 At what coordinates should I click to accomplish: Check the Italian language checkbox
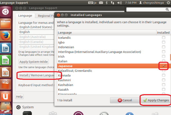click(164, 61)
